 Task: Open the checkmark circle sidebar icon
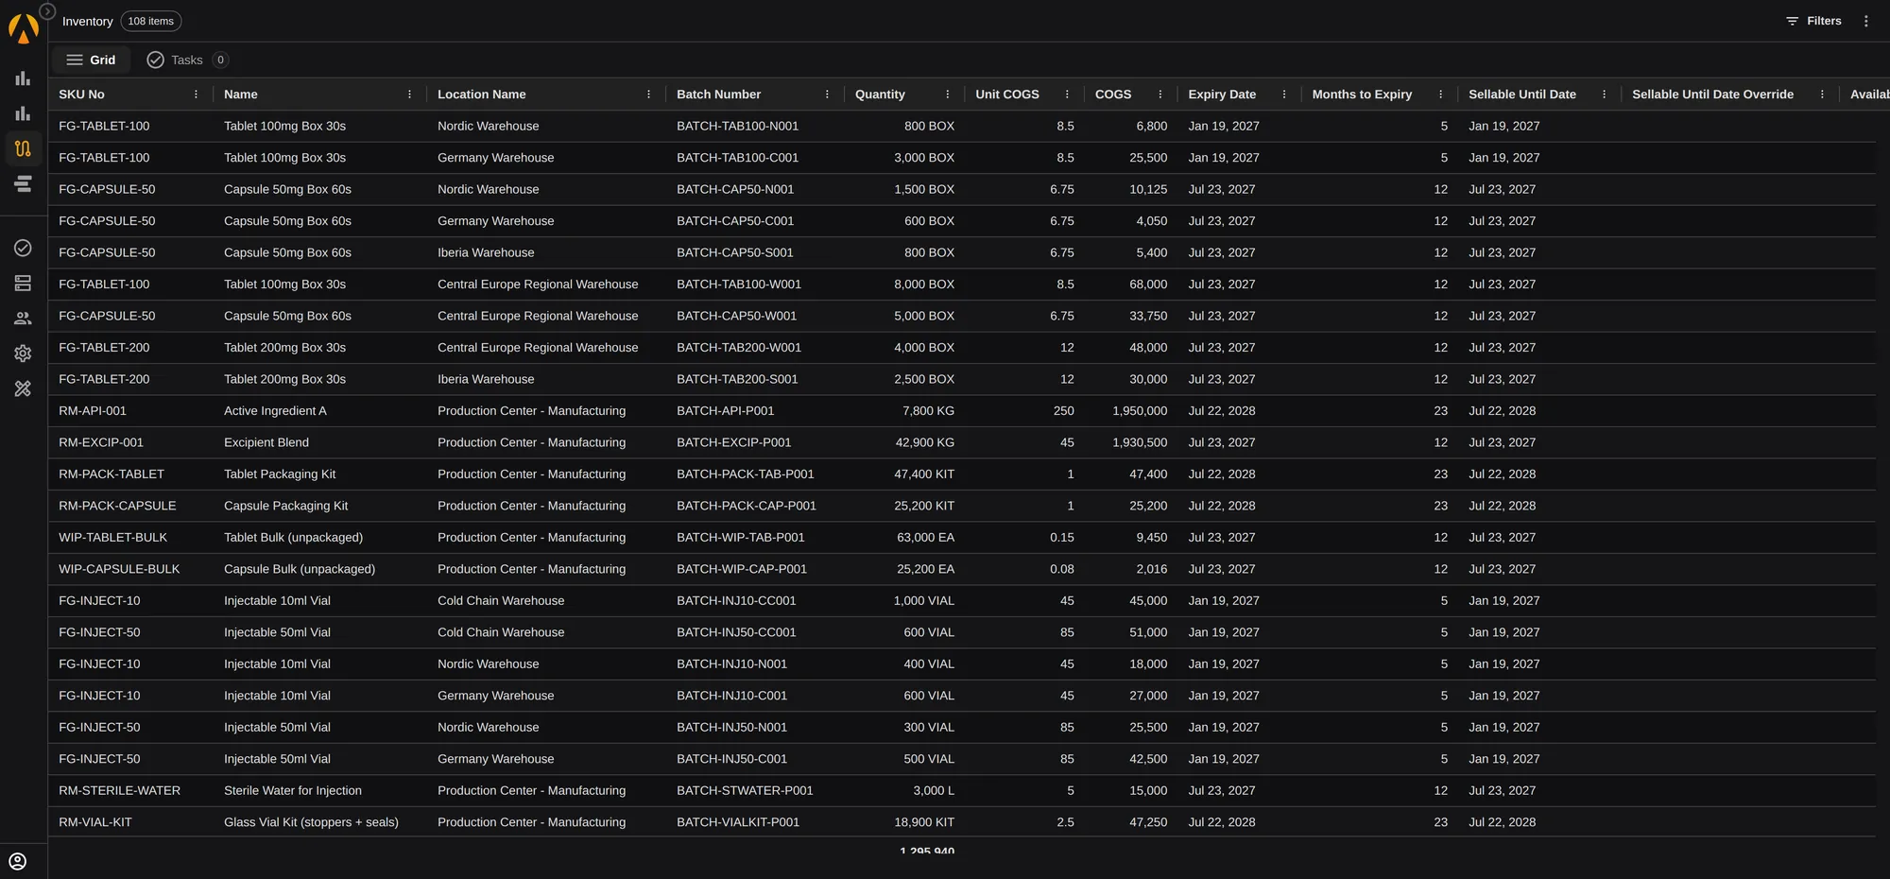tap(23, 248)
